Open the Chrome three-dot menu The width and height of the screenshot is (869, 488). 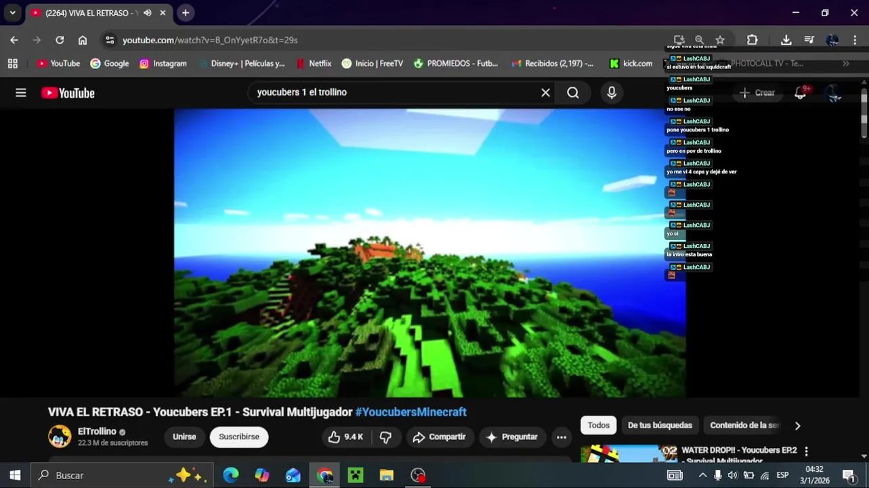tap(855, 40)
